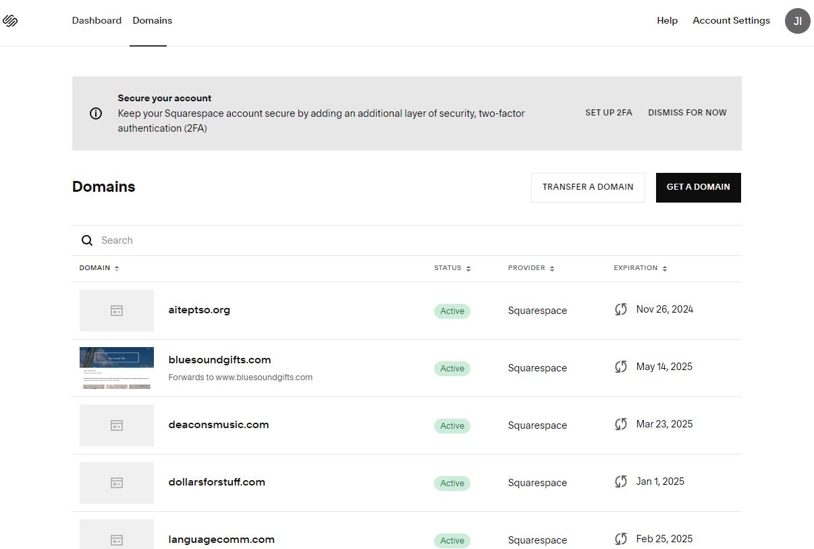Click auto-renew icon for bluesoundgifts.com
The height and width of the screenshot is (549, 814).
pos(621,367)
